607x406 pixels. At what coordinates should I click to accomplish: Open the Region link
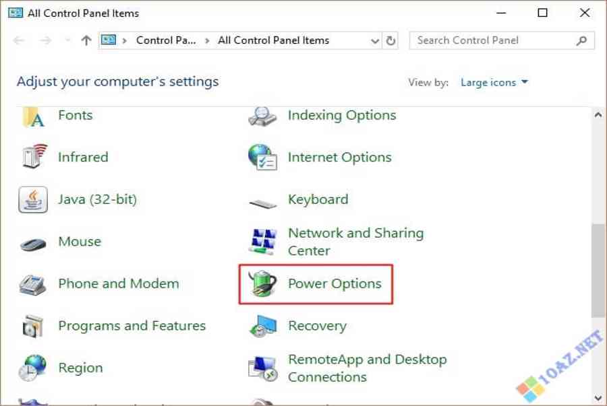click(x=80, y=368)
